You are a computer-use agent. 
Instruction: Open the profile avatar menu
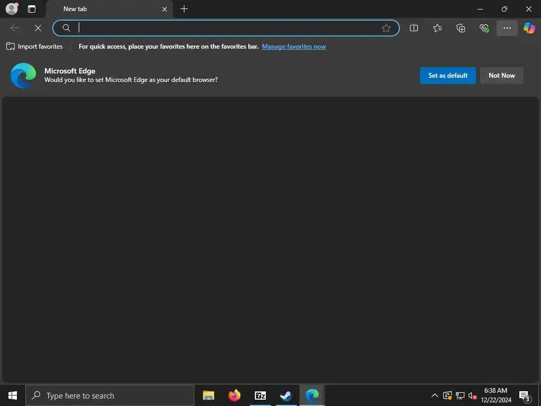pyautogui.click(x=12, y=8)
